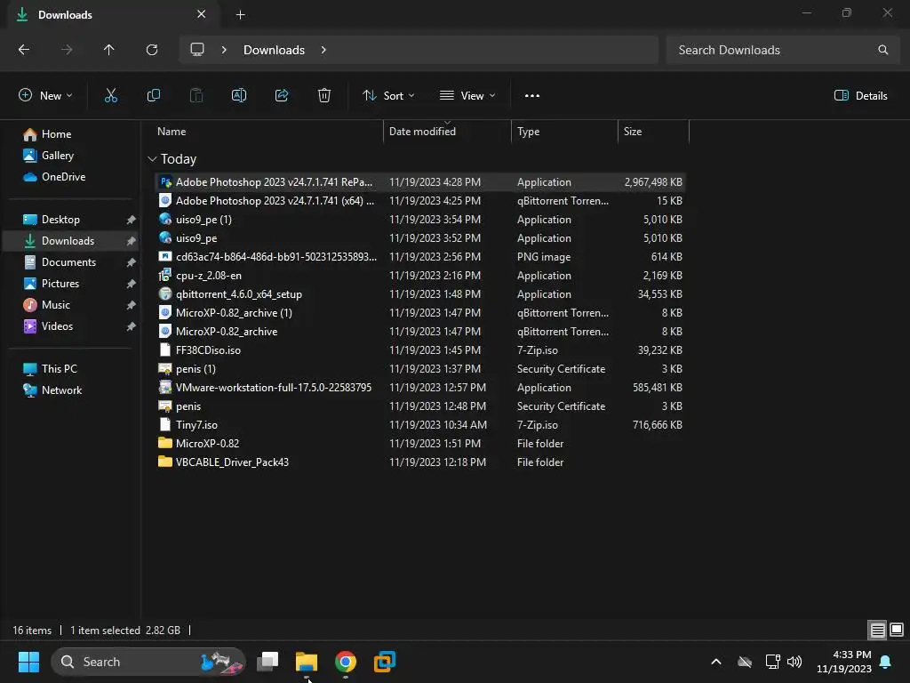Open Windows Start menu
910x683 pixels.
(x=28, y=662)
